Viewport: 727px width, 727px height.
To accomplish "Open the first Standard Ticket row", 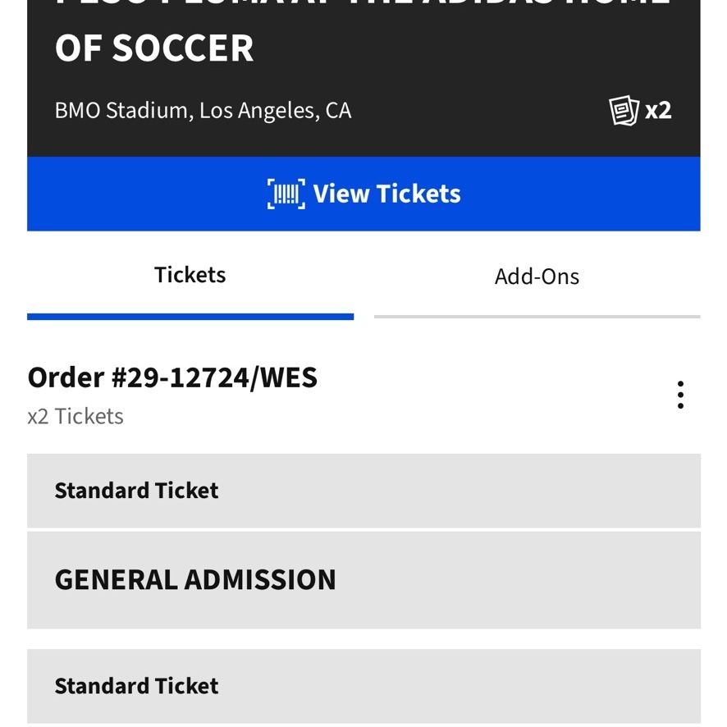I will tap(363, 491).
